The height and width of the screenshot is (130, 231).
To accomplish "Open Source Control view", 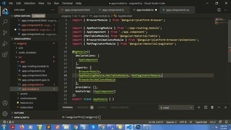I will [5, 32].
